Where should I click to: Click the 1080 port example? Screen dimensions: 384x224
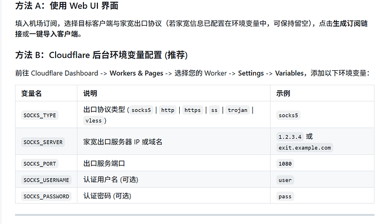pyautogui.click(x=285, y=164)
